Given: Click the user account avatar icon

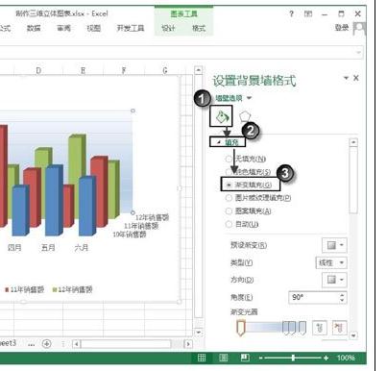Looking at the screenshot, I should tap(359, 29).
